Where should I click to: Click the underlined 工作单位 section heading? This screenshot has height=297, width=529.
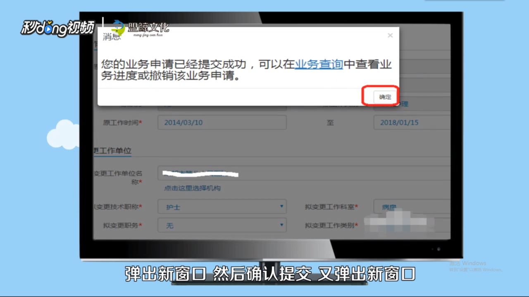[x=112, y=151]
